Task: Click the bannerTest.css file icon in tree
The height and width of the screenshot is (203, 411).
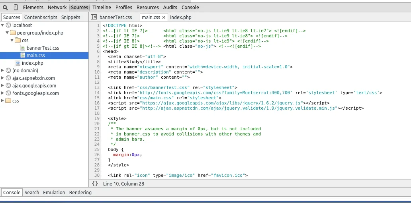Action: 23,48
